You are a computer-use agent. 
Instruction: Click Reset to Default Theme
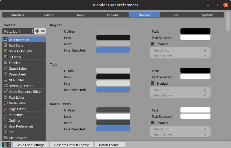click(72, 145)
